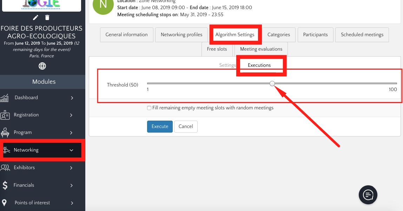Click the Cancel button
Viewport: 403px width, 211px height.
pyautogui.click(x=186, y=127)
